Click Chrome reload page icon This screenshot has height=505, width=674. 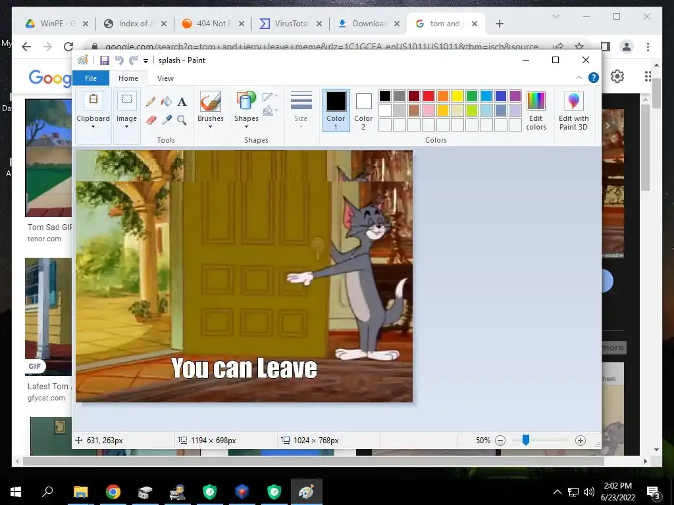[68, 47]
